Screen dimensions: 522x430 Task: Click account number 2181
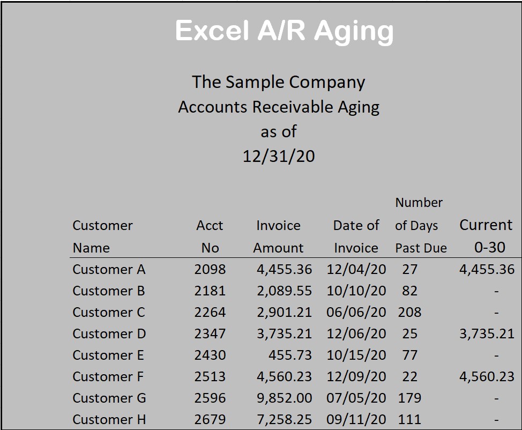pyautogui.click(x=210, y=291)
